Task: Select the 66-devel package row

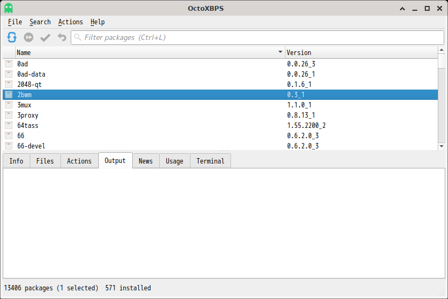Action: 220,146
